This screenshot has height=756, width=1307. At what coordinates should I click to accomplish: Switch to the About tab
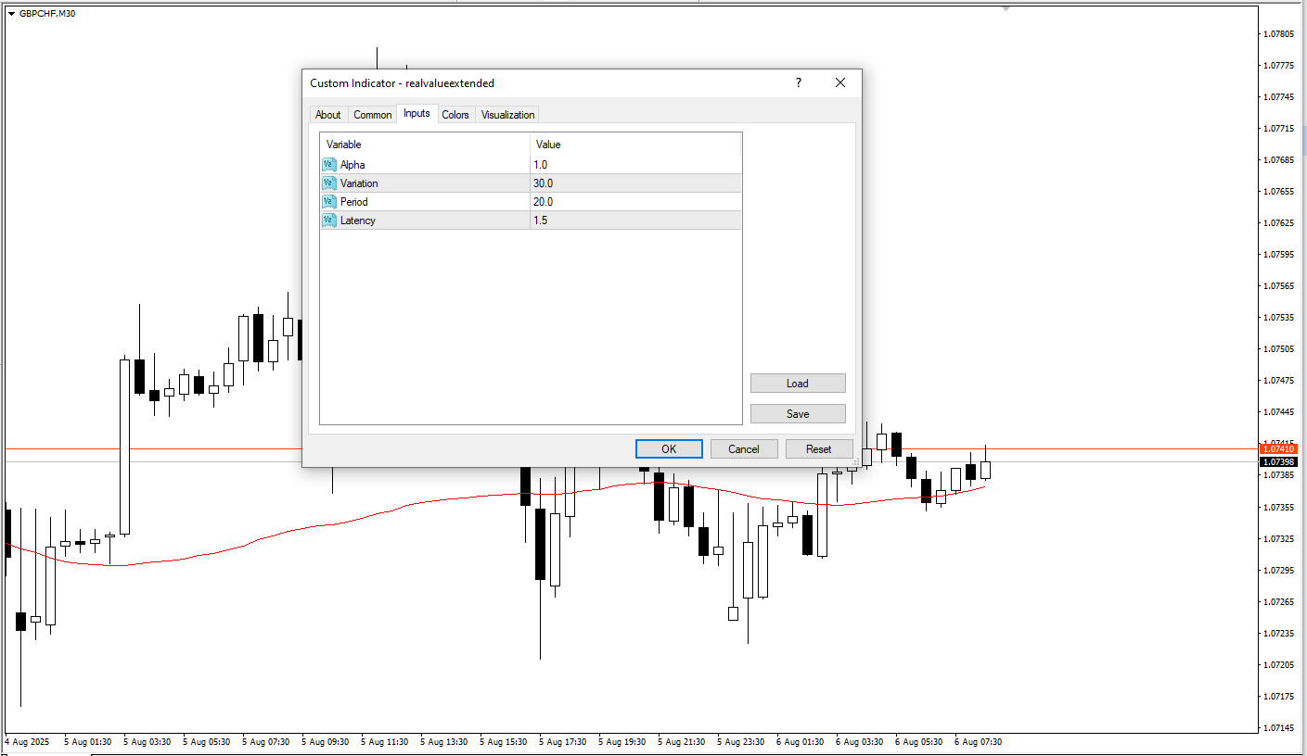point(328,115)
